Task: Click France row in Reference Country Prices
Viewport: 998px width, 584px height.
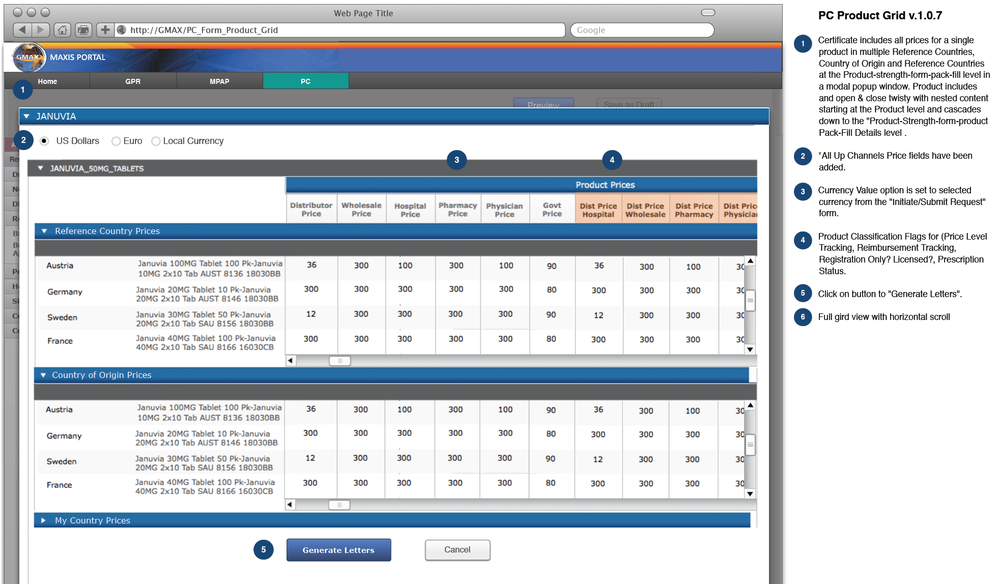Action: (390, 342)
